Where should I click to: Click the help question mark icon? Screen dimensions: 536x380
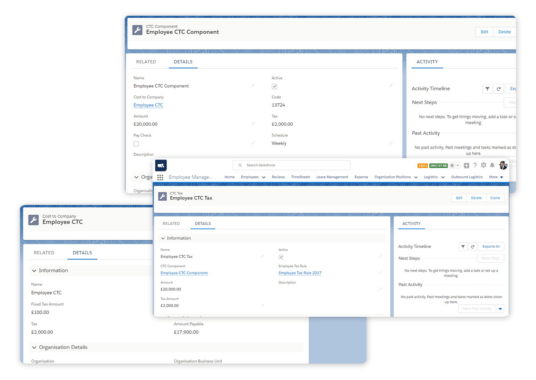click(x=475, y=165)
